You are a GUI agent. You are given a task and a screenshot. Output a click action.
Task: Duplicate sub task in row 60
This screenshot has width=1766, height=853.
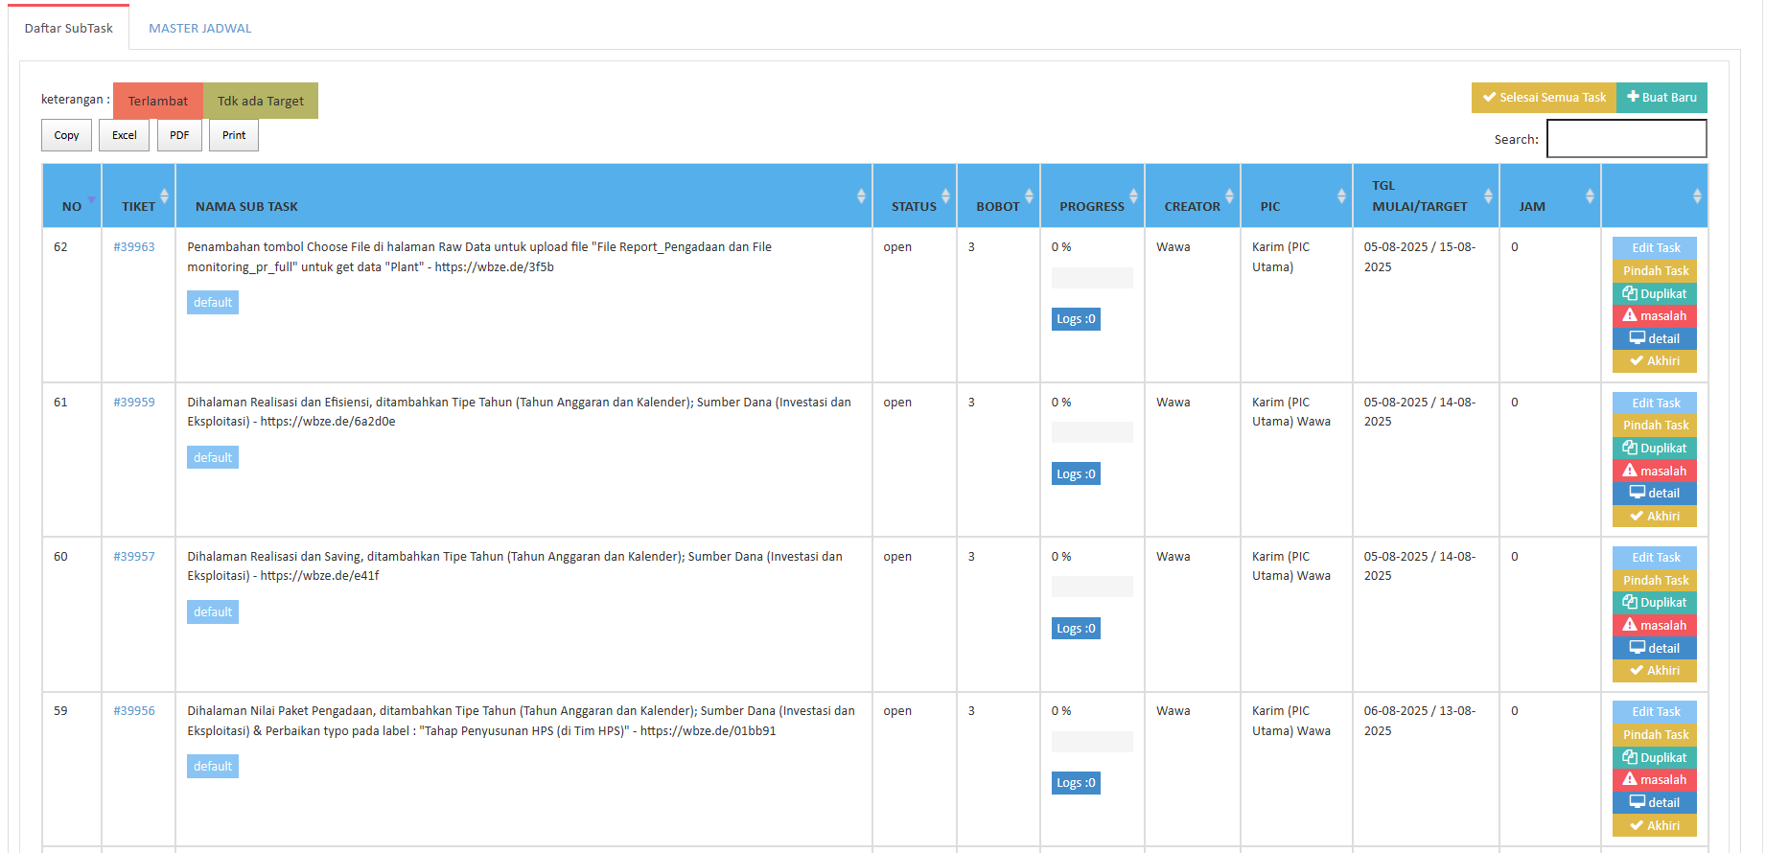click(1654, 603)
